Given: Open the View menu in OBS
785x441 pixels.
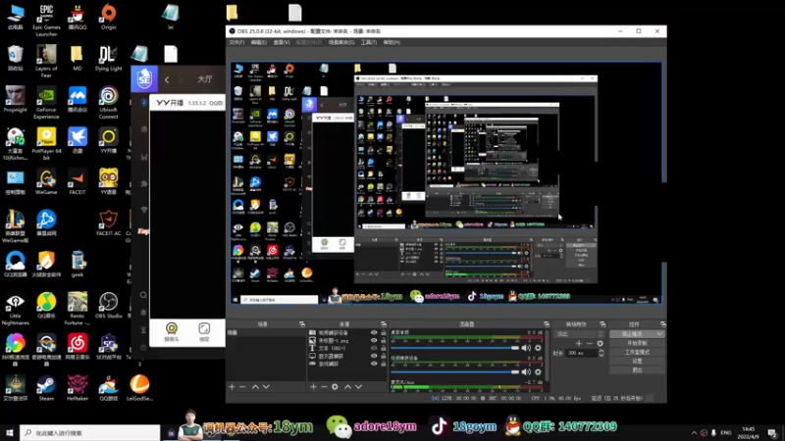Looking at the screenshot, I should pyautogui.click(x=282, y=42).
